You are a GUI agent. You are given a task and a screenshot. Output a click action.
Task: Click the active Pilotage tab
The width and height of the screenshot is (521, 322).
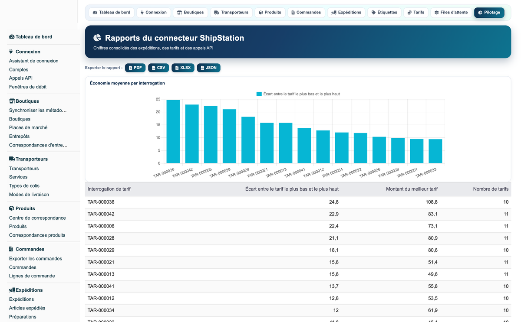[489, 13]
